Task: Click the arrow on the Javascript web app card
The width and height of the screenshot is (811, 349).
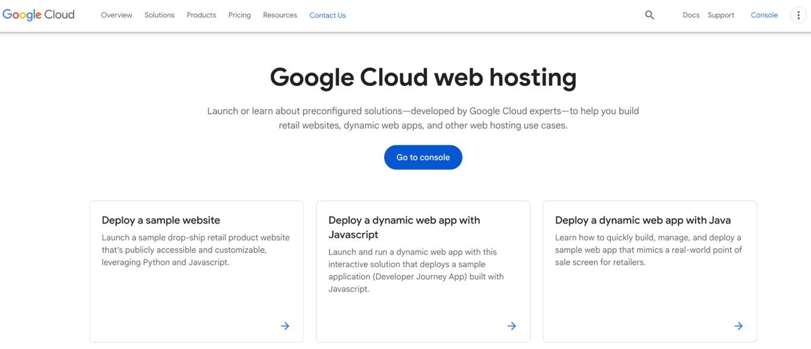Action: (x=512, y=326)
